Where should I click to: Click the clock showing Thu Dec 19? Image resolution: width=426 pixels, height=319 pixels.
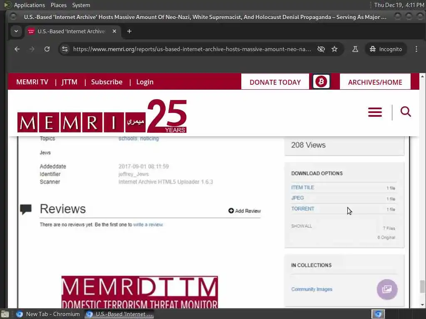pyautogui.click(x=399, y=5)
